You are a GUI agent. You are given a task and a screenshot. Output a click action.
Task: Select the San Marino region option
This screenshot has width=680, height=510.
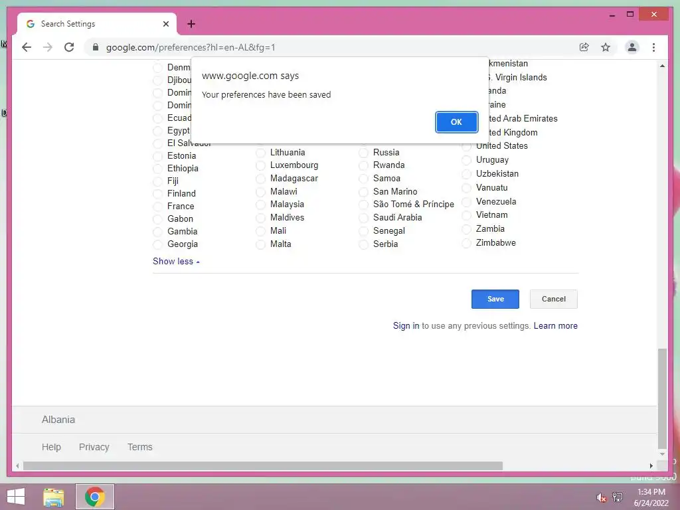coord(363,192)
